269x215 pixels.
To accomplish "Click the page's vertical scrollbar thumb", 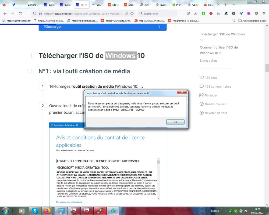I will tap(267, 67).
